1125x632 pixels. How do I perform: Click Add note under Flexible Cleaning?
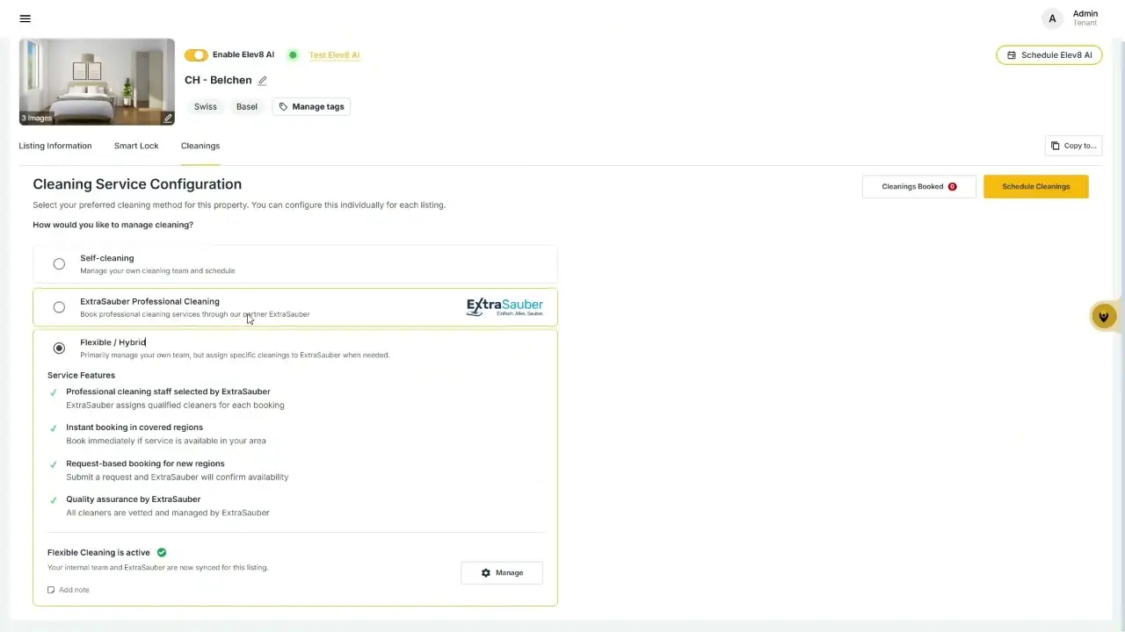click(69, 590)
